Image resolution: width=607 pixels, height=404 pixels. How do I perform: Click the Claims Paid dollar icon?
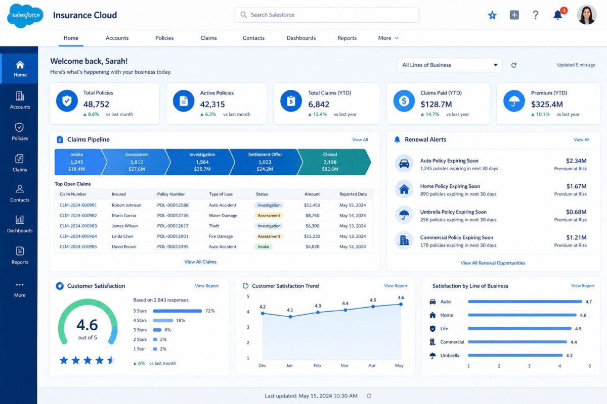tap(404, 101)
